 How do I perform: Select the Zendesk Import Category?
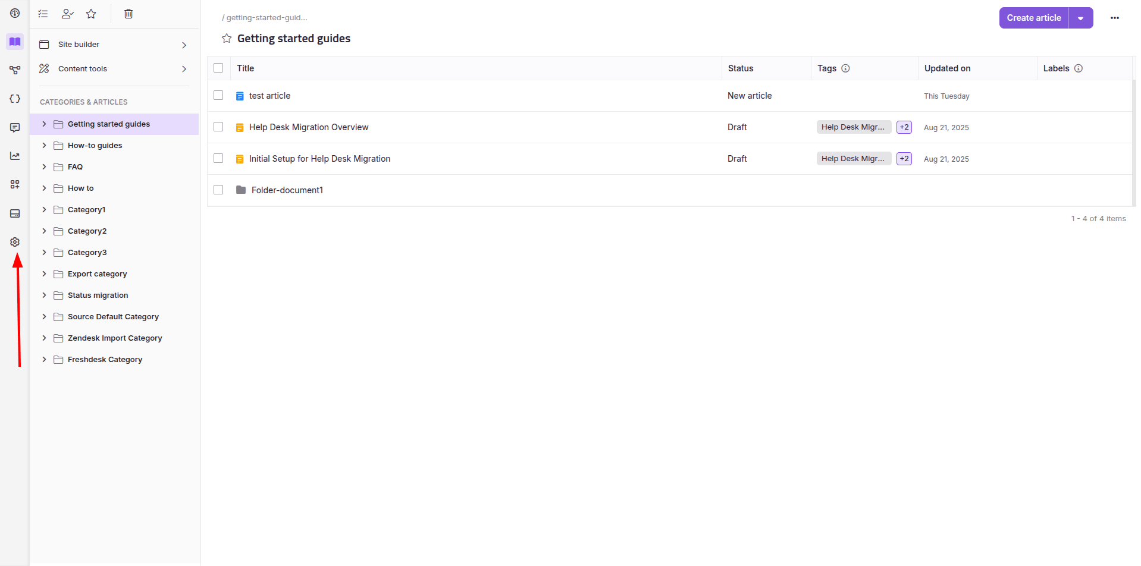pyautogui.click(x=114, y=338)
